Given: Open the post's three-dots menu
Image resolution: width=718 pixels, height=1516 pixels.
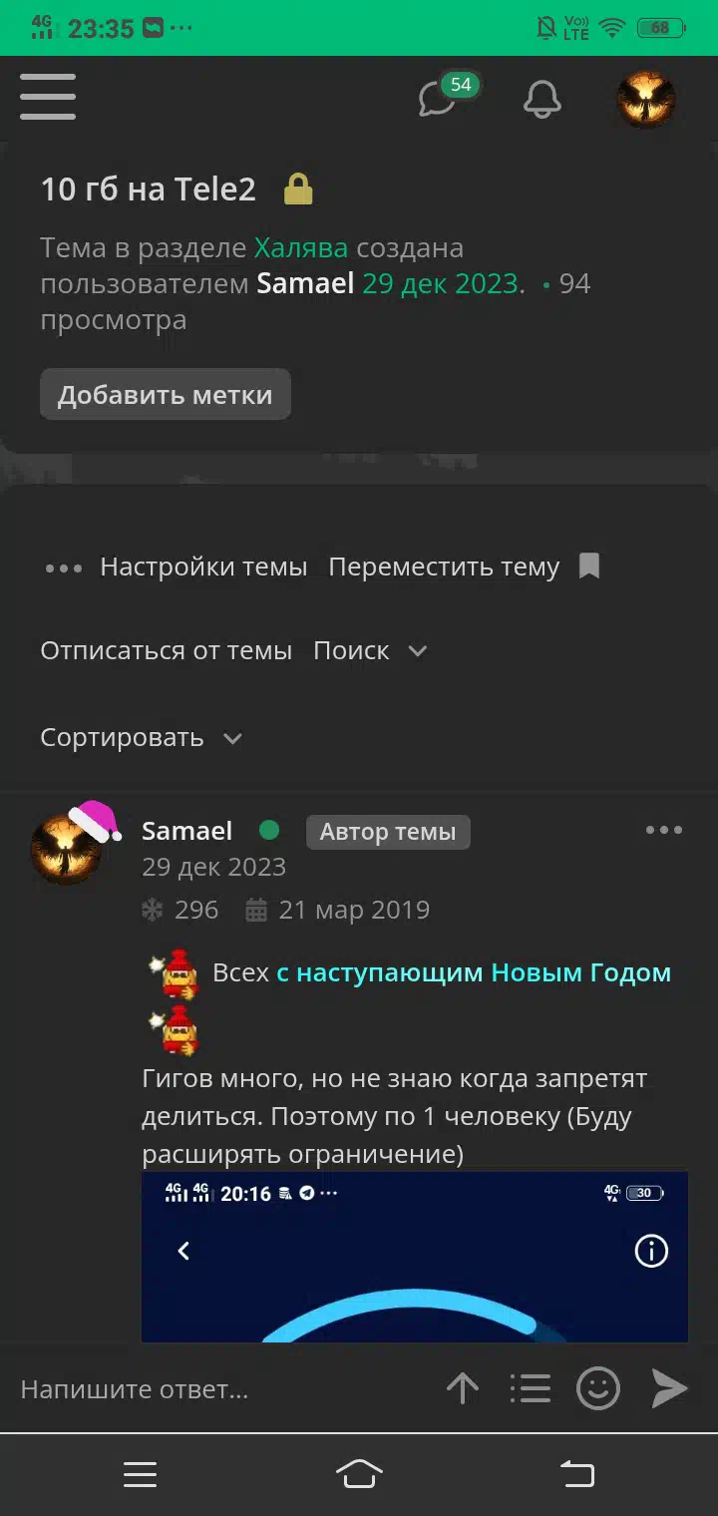Looking at the screenshot, I should tap(664, 830).
